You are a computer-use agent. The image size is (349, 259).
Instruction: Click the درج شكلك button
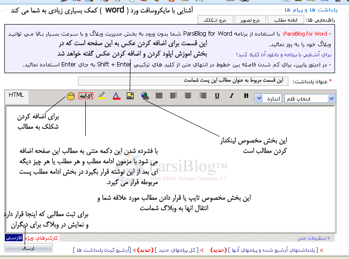click(215, 20)
